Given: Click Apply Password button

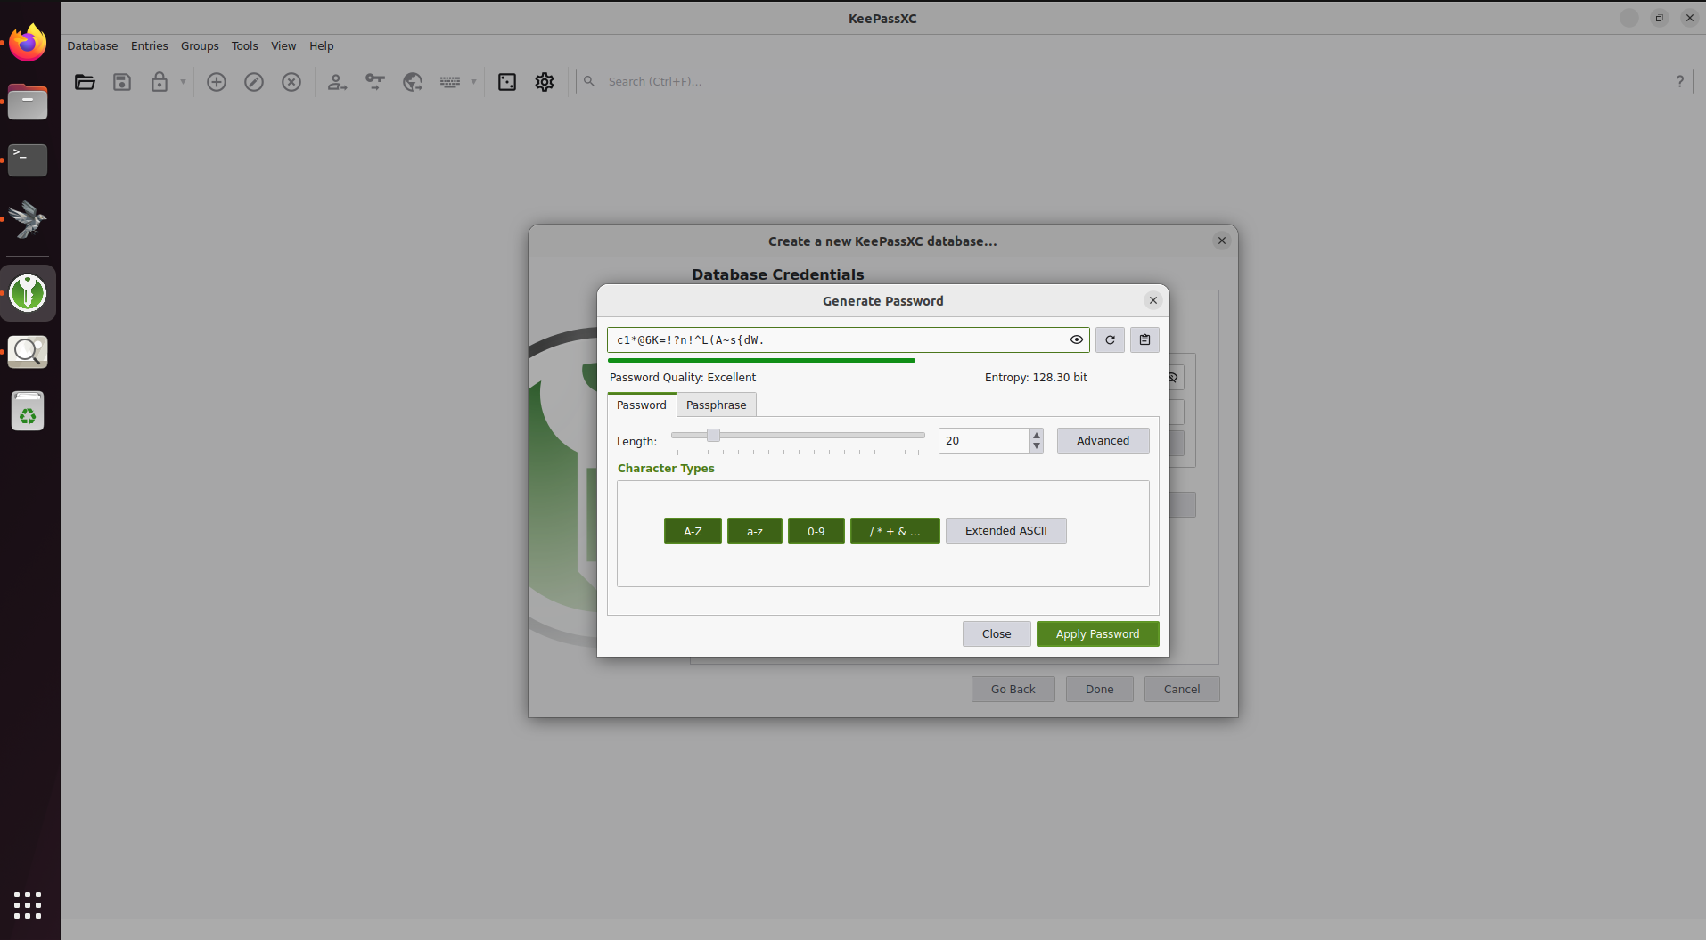Looking at the screenshot, I should [1097, 633].
